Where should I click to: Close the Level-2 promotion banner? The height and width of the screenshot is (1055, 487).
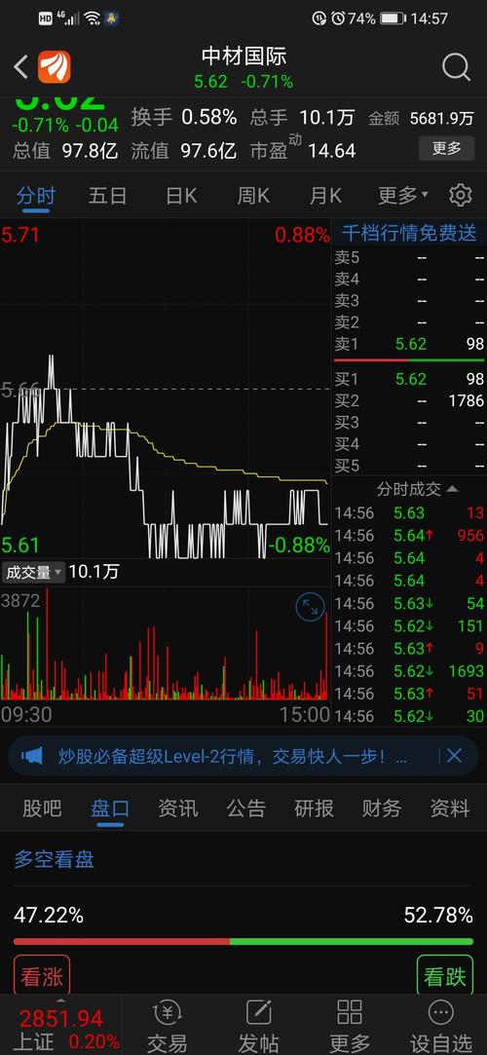pos(454,756)
